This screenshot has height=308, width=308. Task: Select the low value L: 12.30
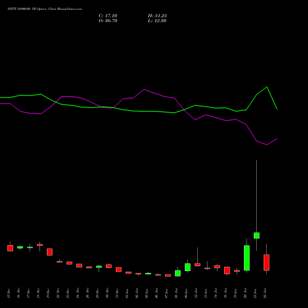coord(157,21)
